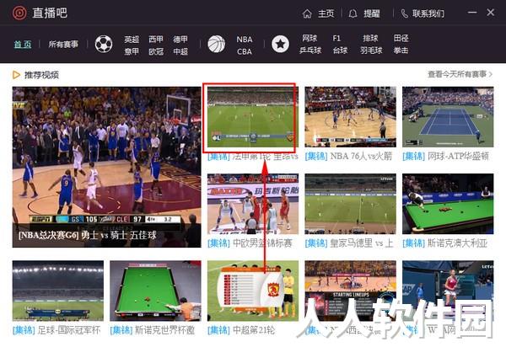The width and height of the screenshot is (506, 347).
Task: Click the 中超第21轮 title link
Action: [x=241, y=330]
